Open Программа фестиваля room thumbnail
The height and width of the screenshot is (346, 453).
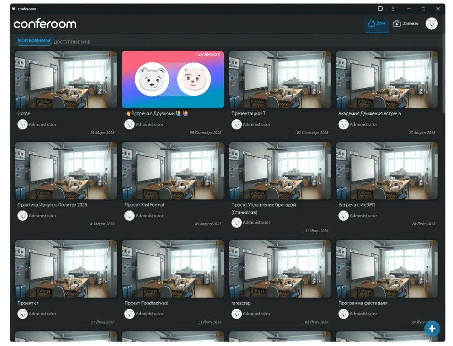click(387, 269)
